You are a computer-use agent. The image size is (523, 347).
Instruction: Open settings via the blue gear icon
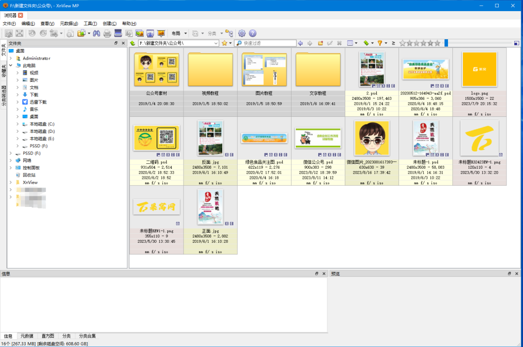(242, 33)
